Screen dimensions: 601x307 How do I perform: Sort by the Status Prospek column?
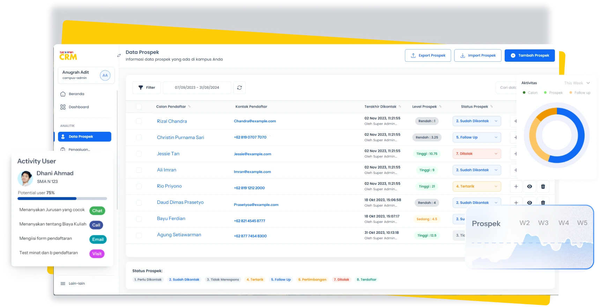(x=492, y=107)
